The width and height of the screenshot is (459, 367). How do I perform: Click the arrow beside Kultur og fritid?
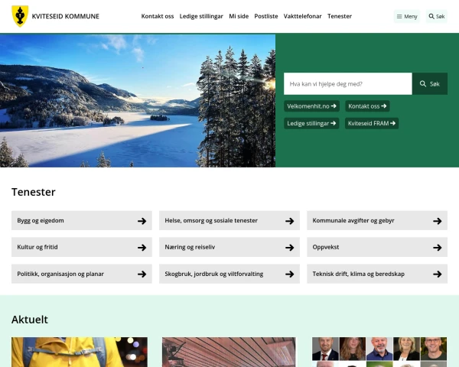tap(142, 248)
